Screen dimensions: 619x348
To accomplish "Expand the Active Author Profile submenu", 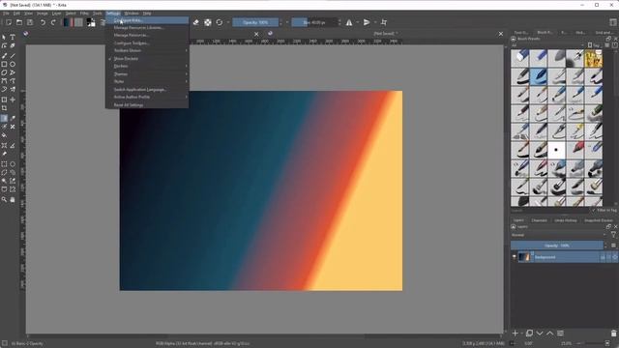I will click(147, 97).
